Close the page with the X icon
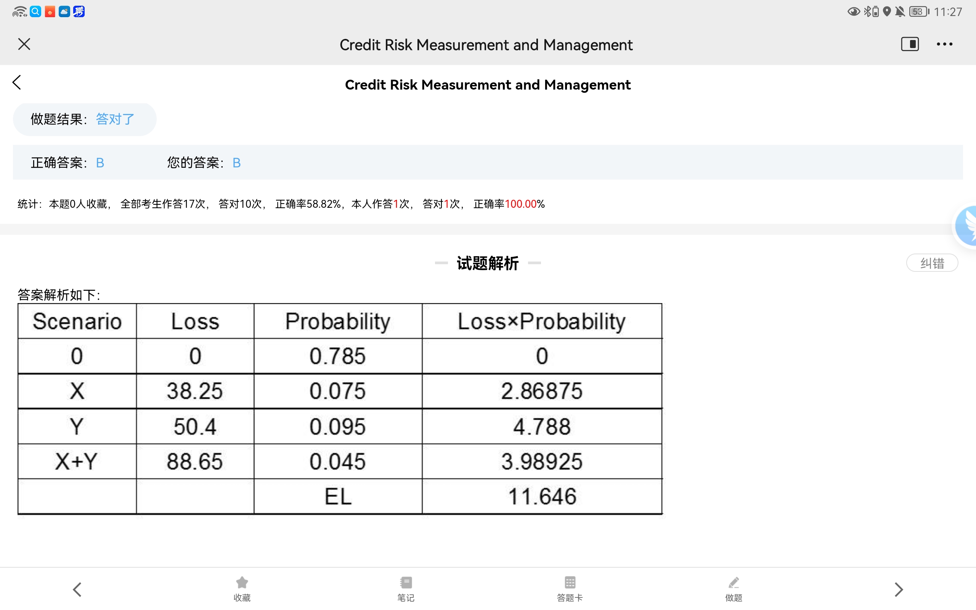The width and height of the screenshot is (976, 610). click(x=24, y=44)
